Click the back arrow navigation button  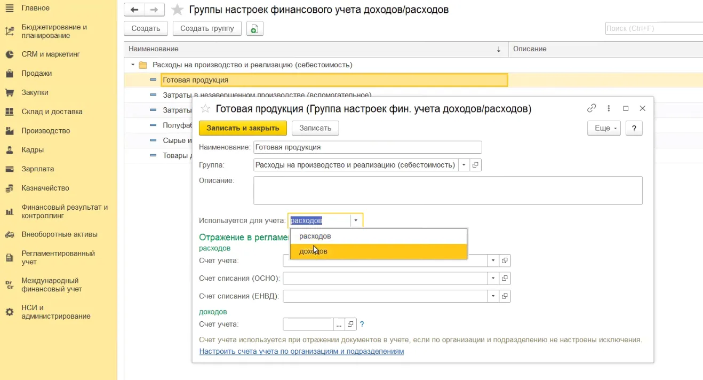(x=134, y=10)
